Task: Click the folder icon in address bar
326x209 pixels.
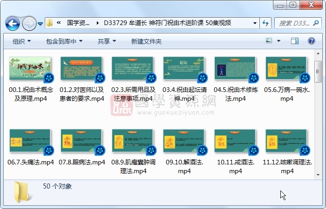Action: [50, 23]
